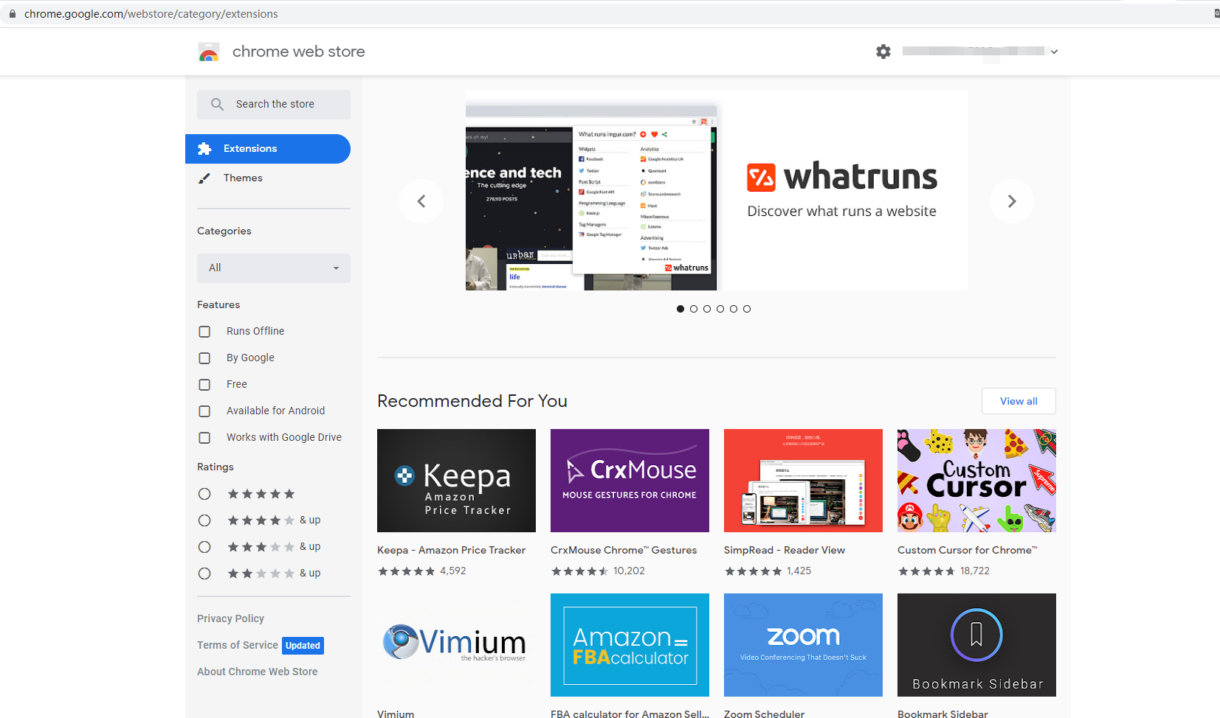Select the first carousel dot
1220x718 pixels.
tap(680, 309)
